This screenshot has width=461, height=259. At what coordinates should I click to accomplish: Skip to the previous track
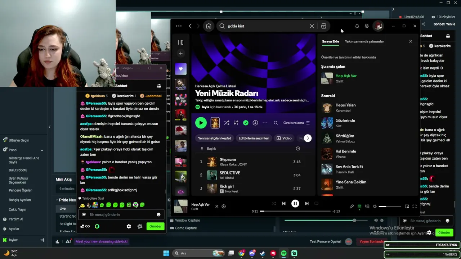coord(283,204)
